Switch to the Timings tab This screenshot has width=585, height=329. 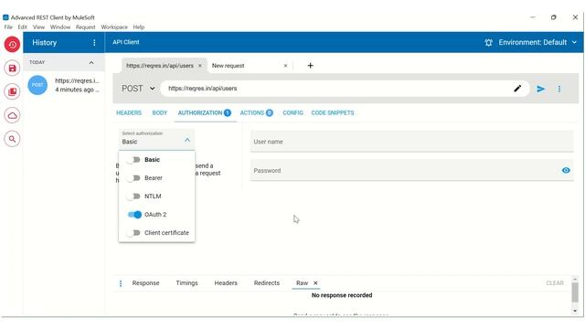[186, 283]
